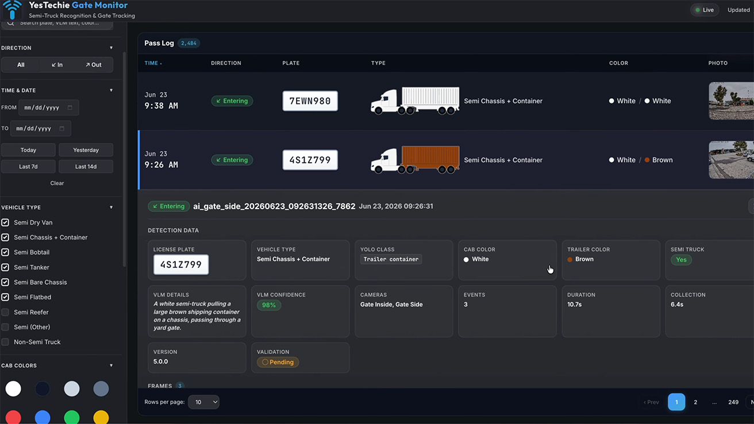Go to page 249

click(x=733, y=402)
